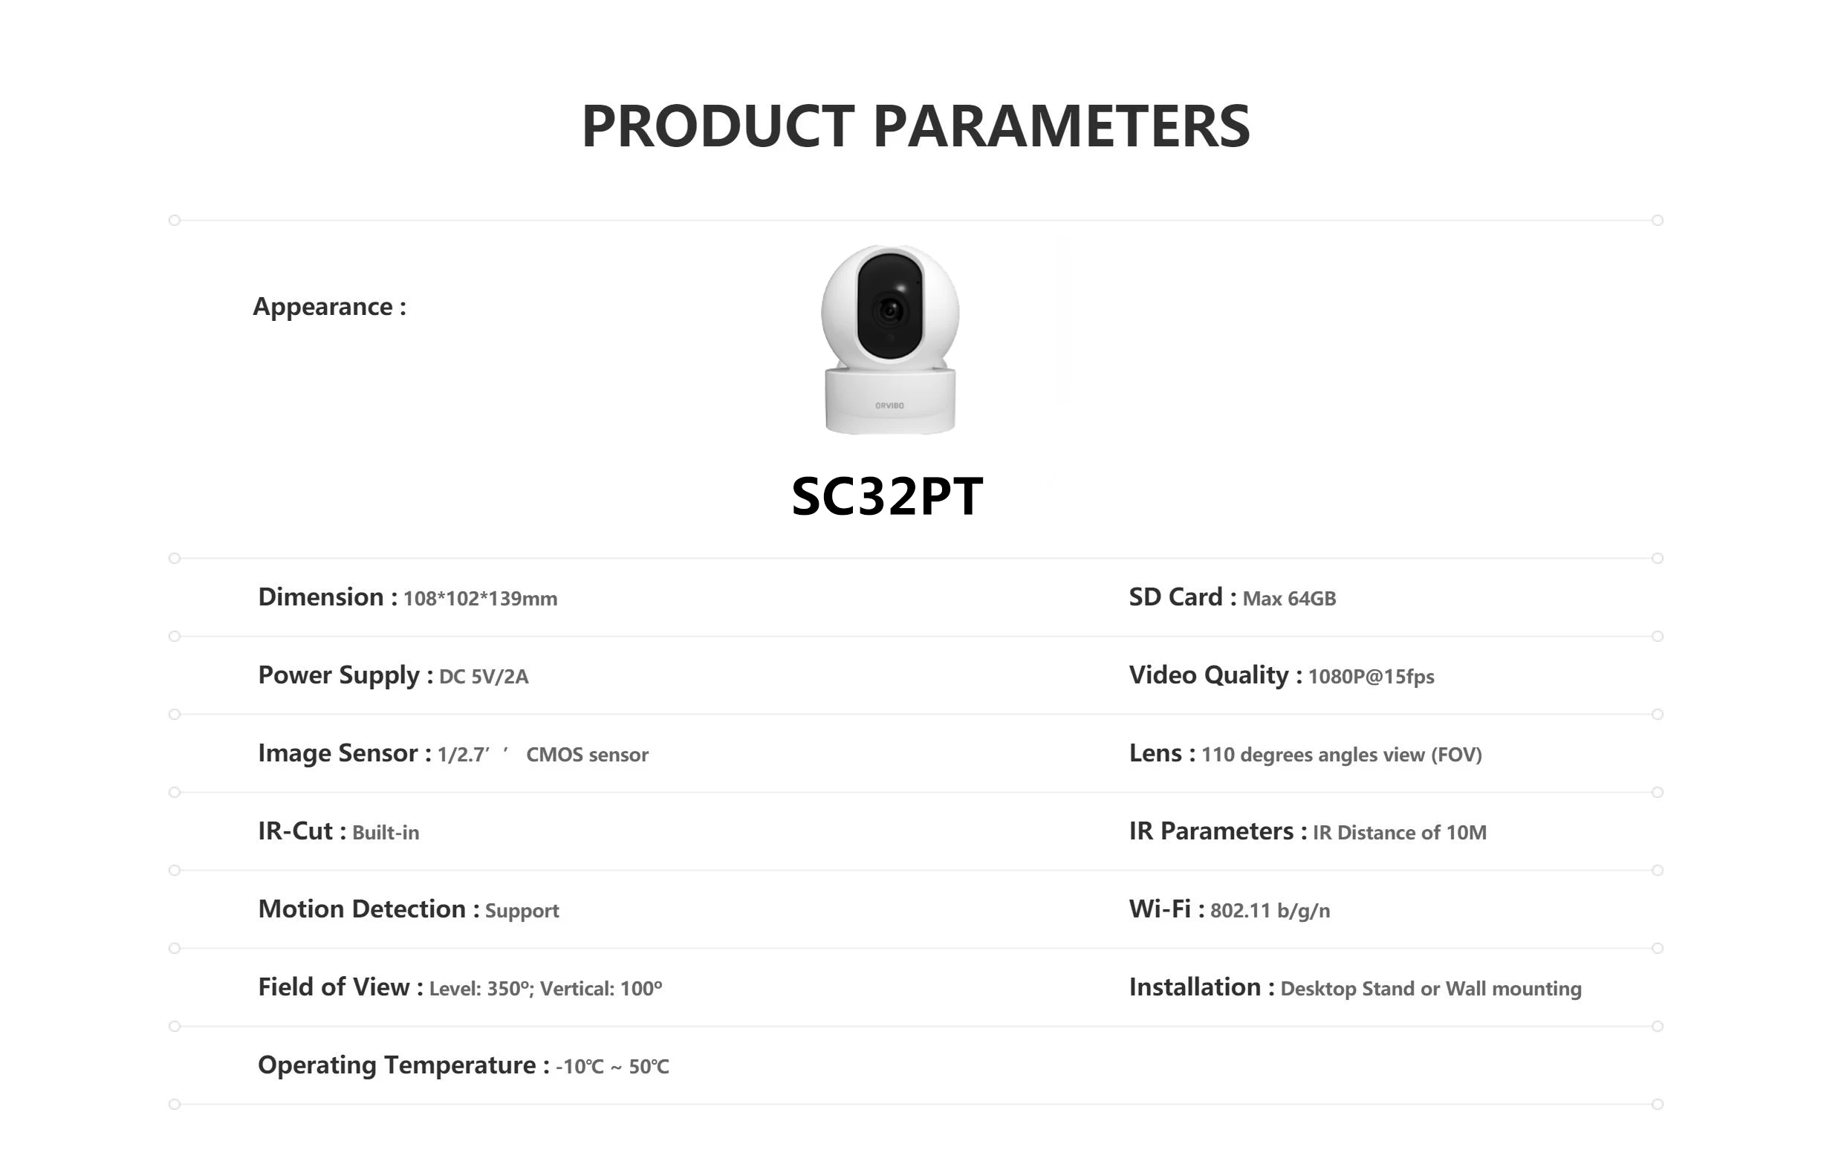Click the 108*102*139mm dimension value
The height and width of the screenshot is (1170, 1847).
coord(480,599)
